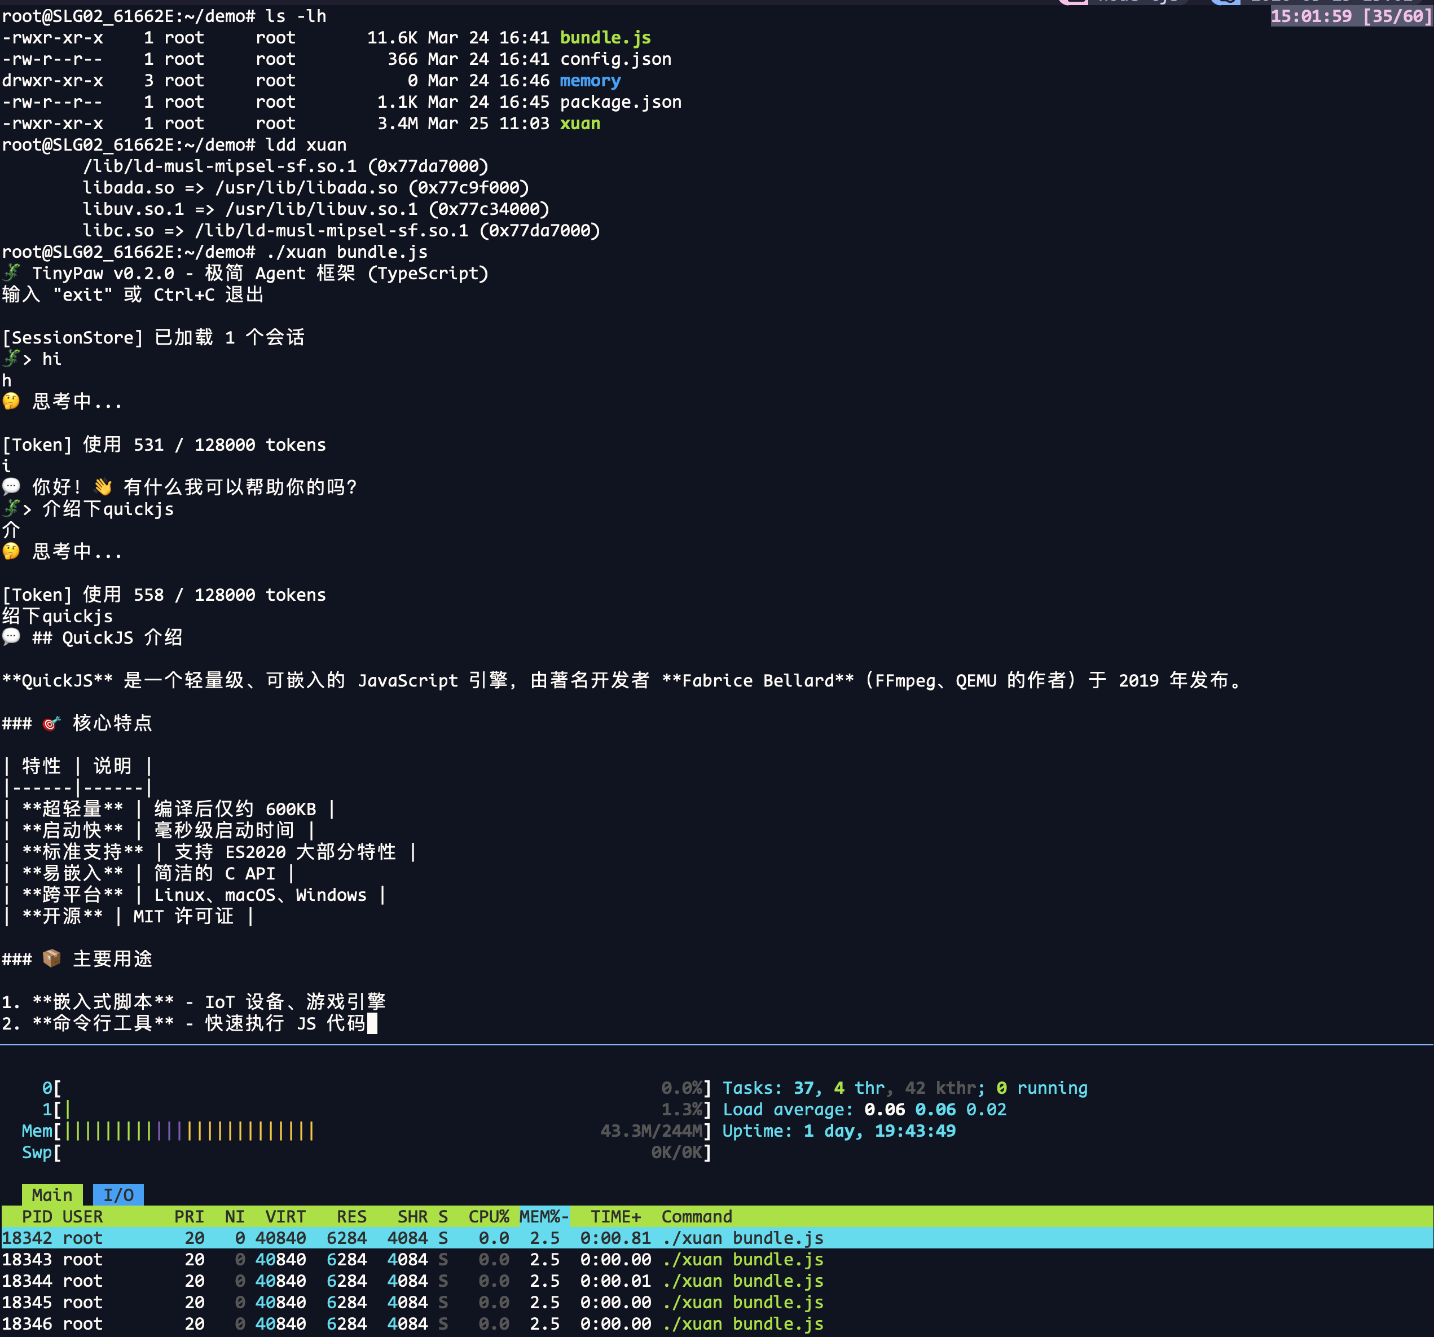Click the speech bubble icon before "## QuickJS 介绍"
1434x1337 pixels.
[11, 637]
